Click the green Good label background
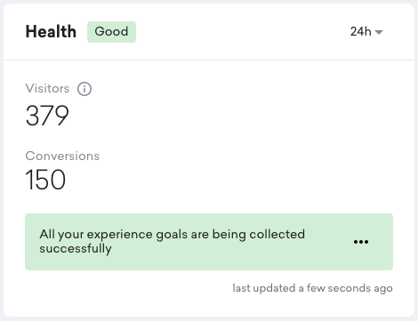The height and width of the screenshot is (321, 418). coord(111,32)
